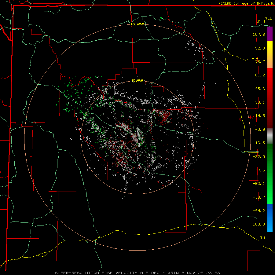Click the 92.3 velocity scale value
This screenshot has height=275, width=275.
coord(260,48)
